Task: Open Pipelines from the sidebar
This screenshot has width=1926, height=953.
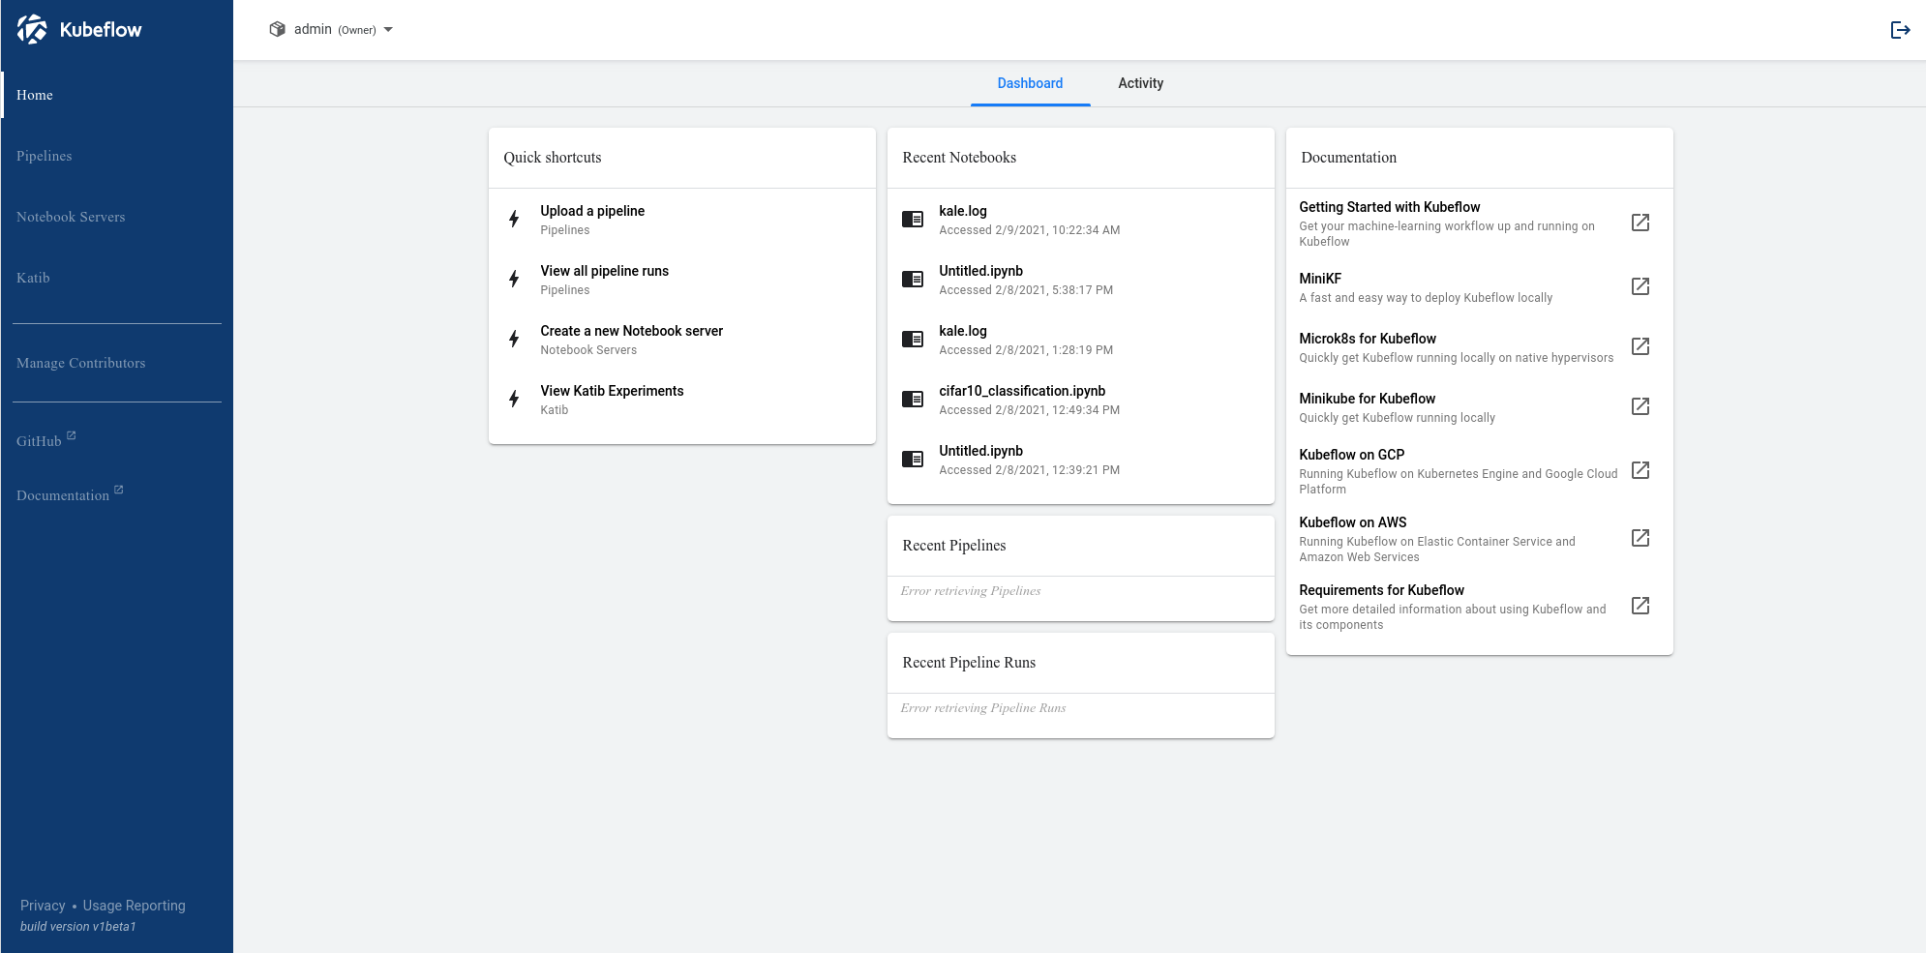Action: pos(44,156)
